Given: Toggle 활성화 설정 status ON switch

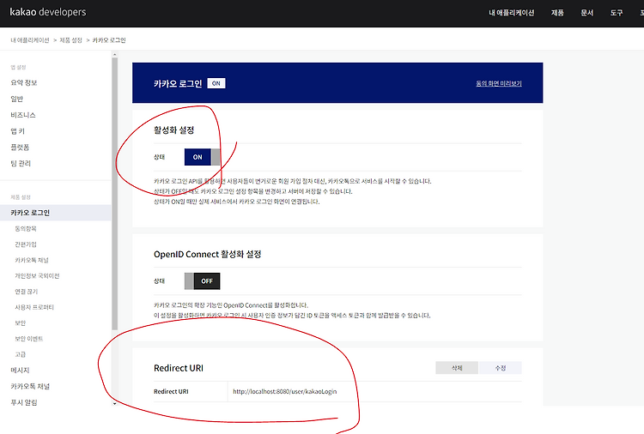Looking at the screenshot, I should point(202,157).
